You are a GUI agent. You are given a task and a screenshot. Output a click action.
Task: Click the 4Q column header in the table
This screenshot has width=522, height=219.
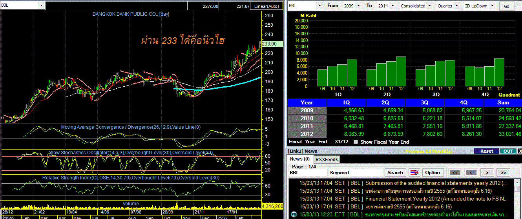pos(464,103)
